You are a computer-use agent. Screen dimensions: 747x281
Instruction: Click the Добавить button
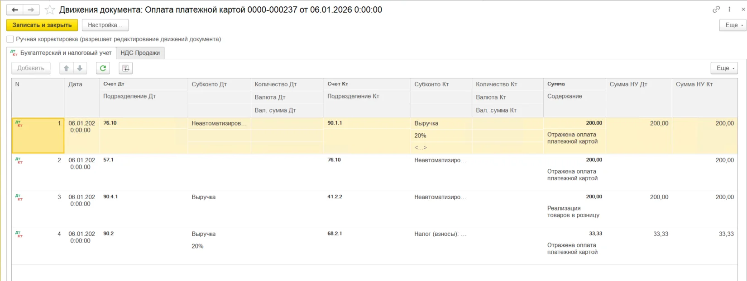point(31,68)
